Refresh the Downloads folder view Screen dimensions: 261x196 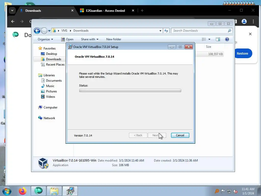tap(166, 31)
